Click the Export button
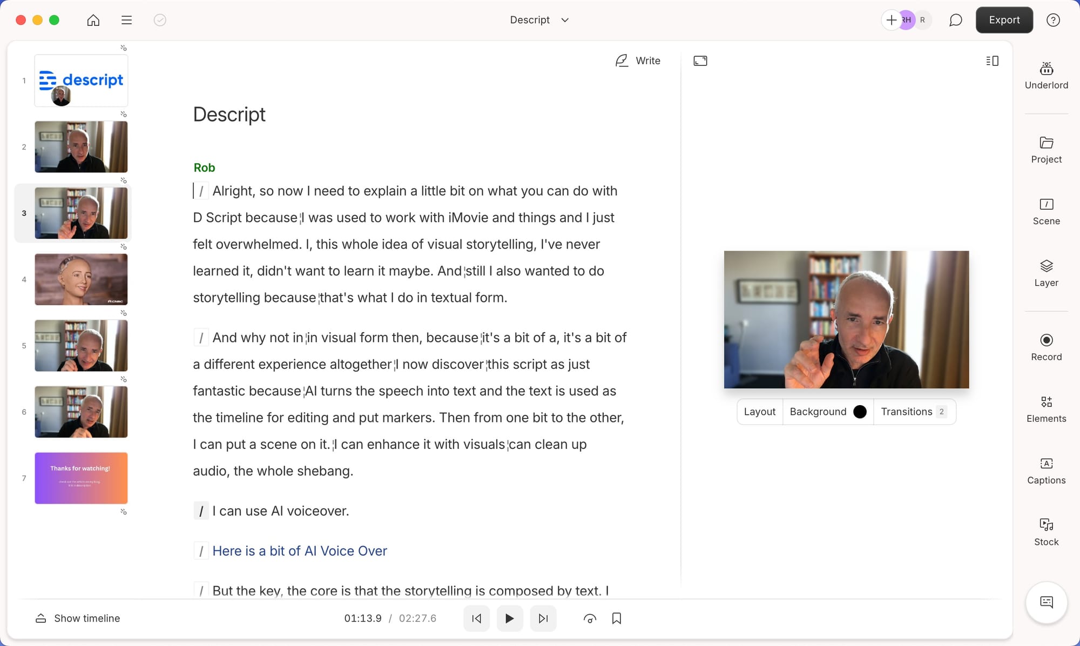 click(1004, 20)
